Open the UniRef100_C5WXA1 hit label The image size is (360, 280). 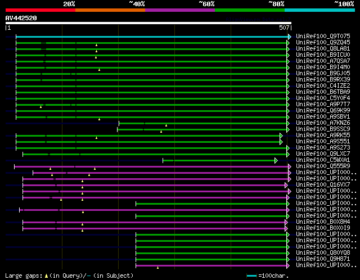point(322,160)
